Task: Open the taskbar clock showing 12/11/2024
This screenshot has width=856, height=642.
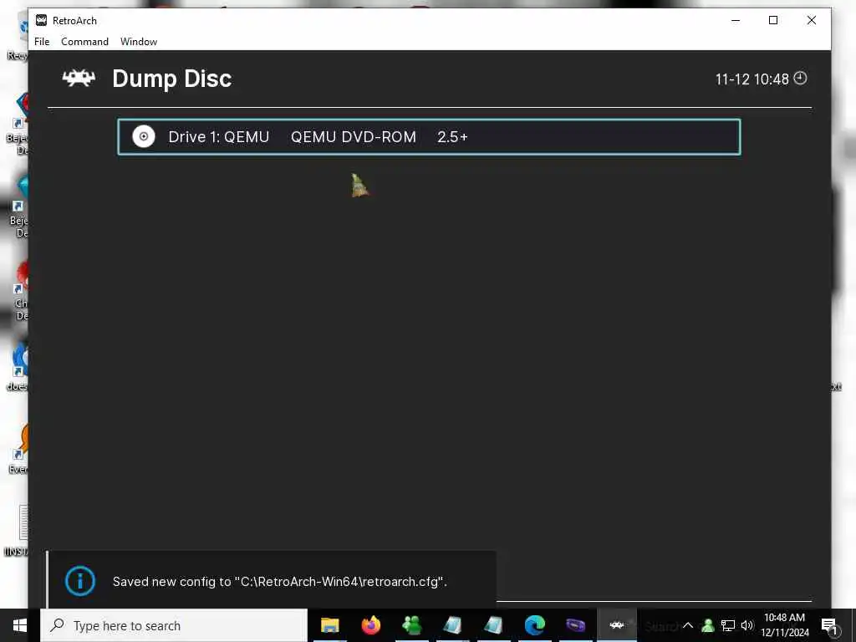Action: 784,625
